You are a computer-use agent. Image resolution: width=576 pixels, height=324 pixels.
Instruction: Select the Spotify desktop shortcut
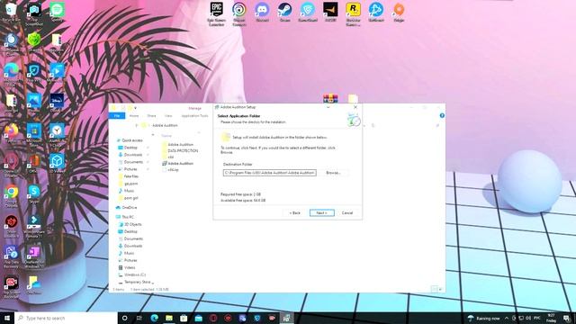[57, 12]
